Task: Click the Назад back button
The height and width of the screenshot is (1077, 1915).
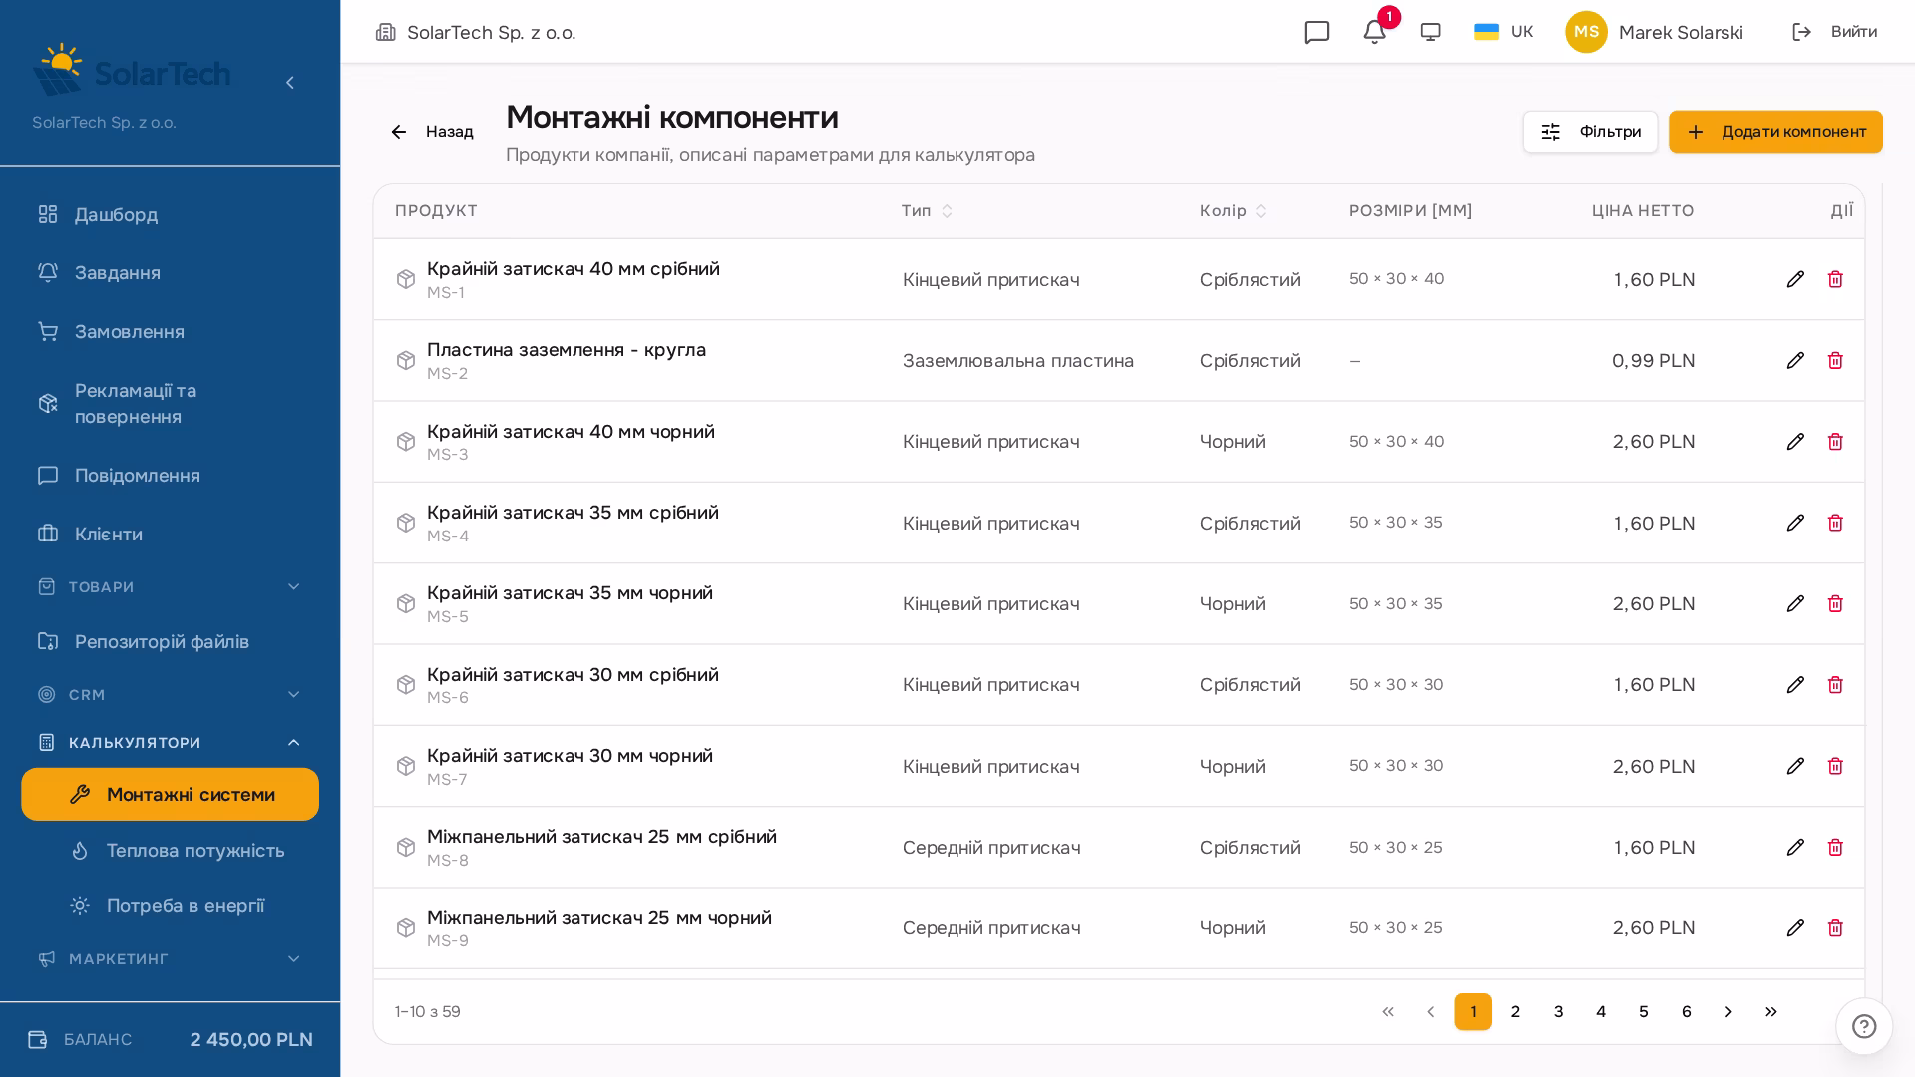Action: pos(432,132)
